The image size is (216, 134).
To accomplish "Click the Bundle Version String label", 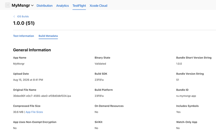I will [x=190, y=74].
